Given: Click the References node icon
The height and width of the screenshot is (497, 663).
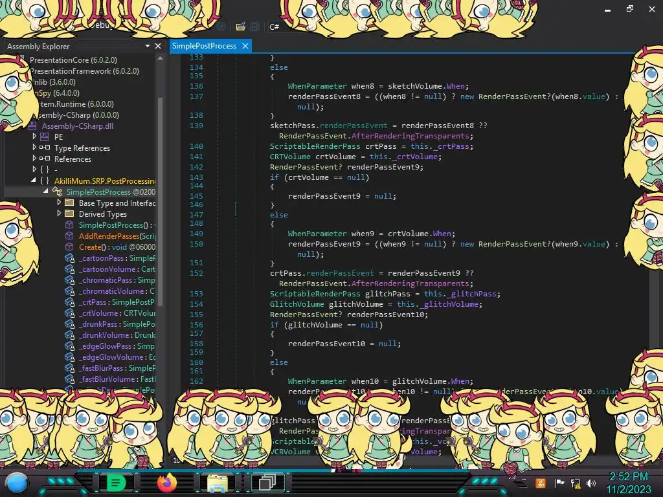Looking at the screenshot, I should coord(45,159).
